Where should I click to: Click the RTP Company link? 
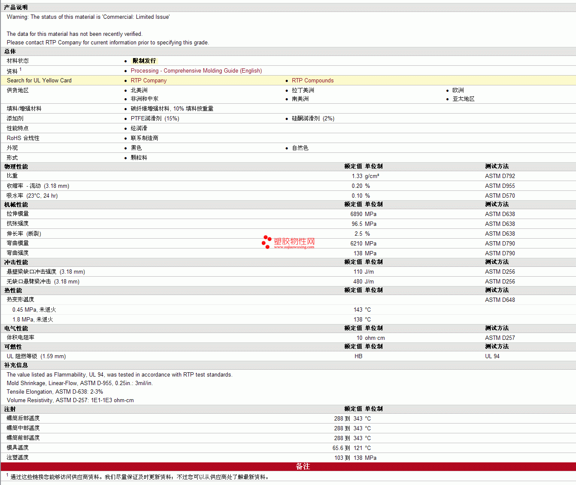coord(148,81)
